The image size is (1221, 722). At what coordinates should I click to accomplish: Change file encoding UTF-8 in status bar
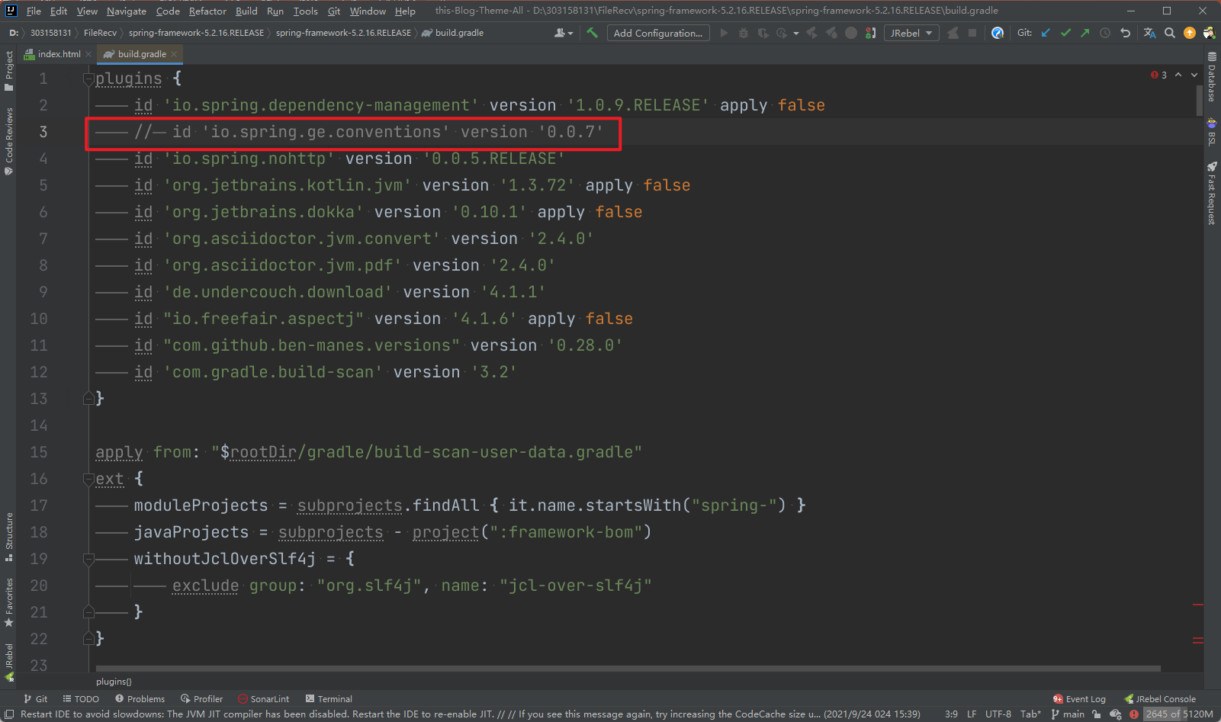coord(998,714)
